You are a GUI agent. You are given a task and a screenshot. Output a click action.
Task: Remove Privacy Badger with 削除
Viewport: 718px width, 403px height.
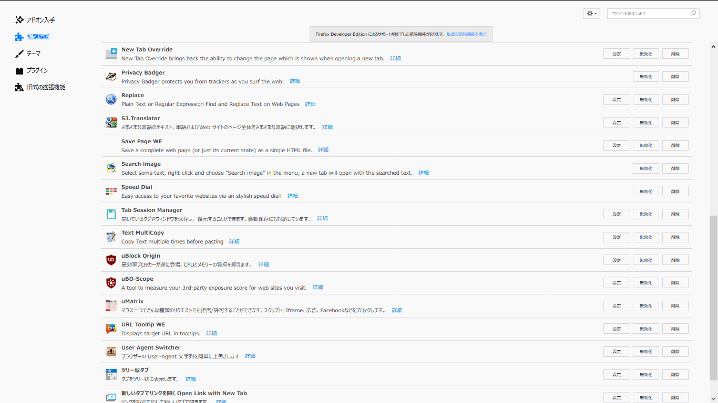pyautogui.click(x=675, y=77)
